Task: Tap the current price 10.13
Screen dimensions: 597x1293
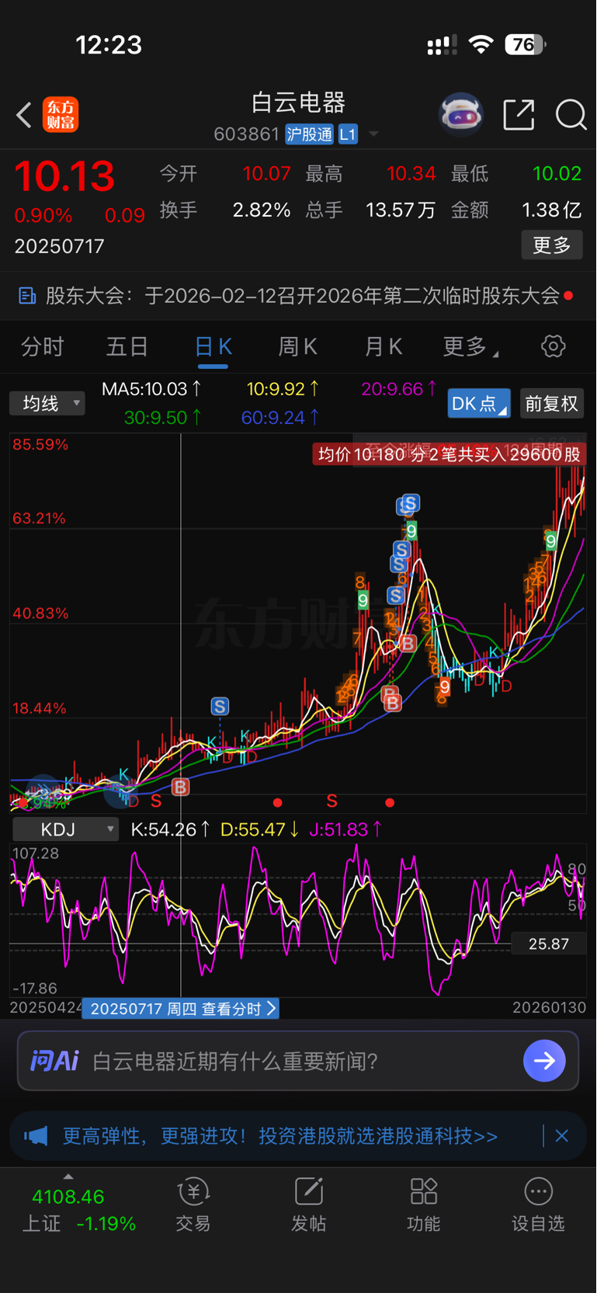Action: point(64,176)
